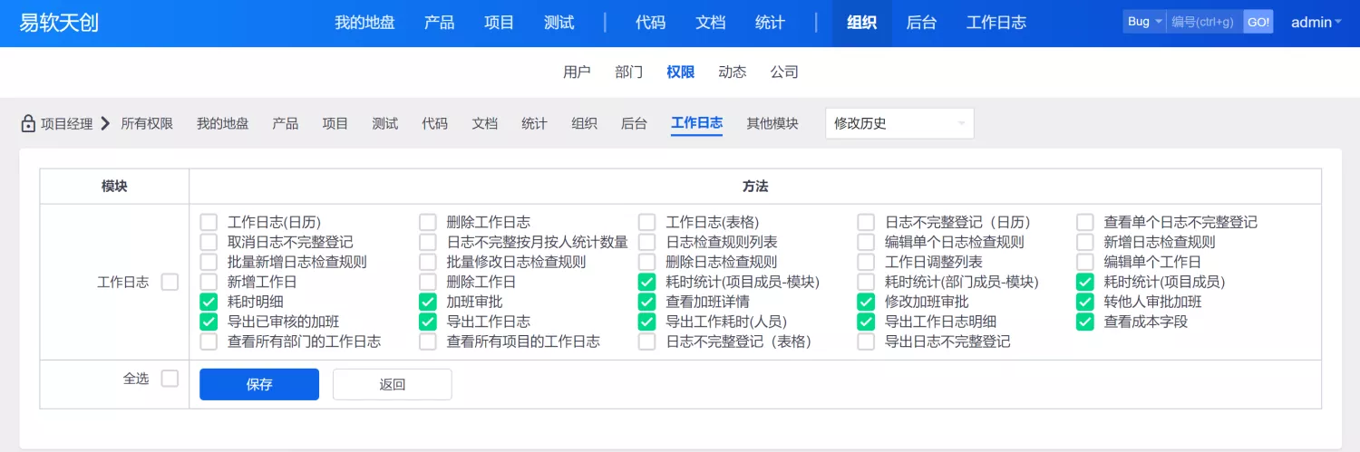Check 日志不完整登记（日历） permission
The height and width of the screenshot is (452, 1360).
(866, 222)
